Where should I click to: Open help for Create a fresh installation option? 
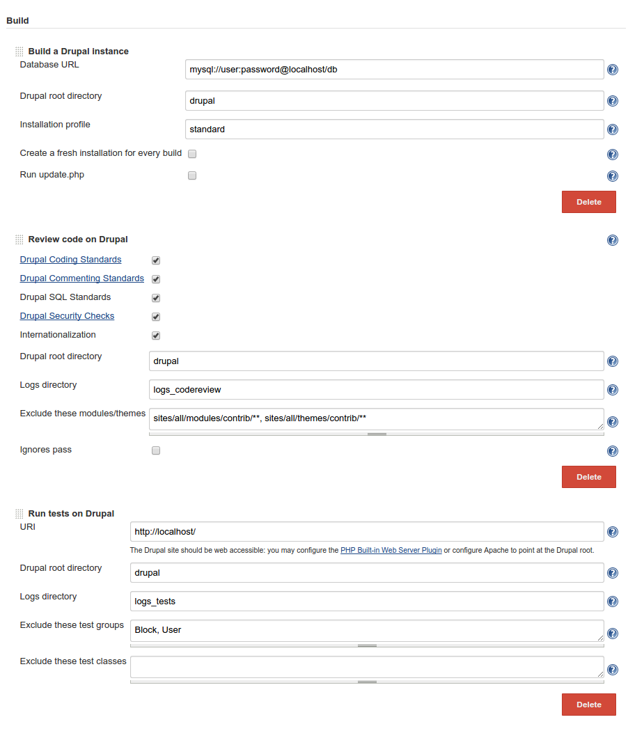tap(612, 154)
